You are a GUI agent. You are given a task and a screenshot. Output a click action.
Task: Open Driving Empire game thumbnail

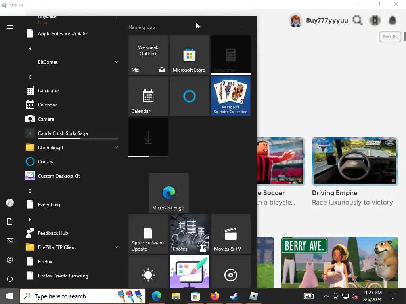coord(355,161)
